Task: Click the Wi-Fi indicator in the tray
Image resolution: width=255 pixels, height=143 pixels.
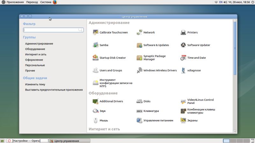Action: [x=216, y=2]
